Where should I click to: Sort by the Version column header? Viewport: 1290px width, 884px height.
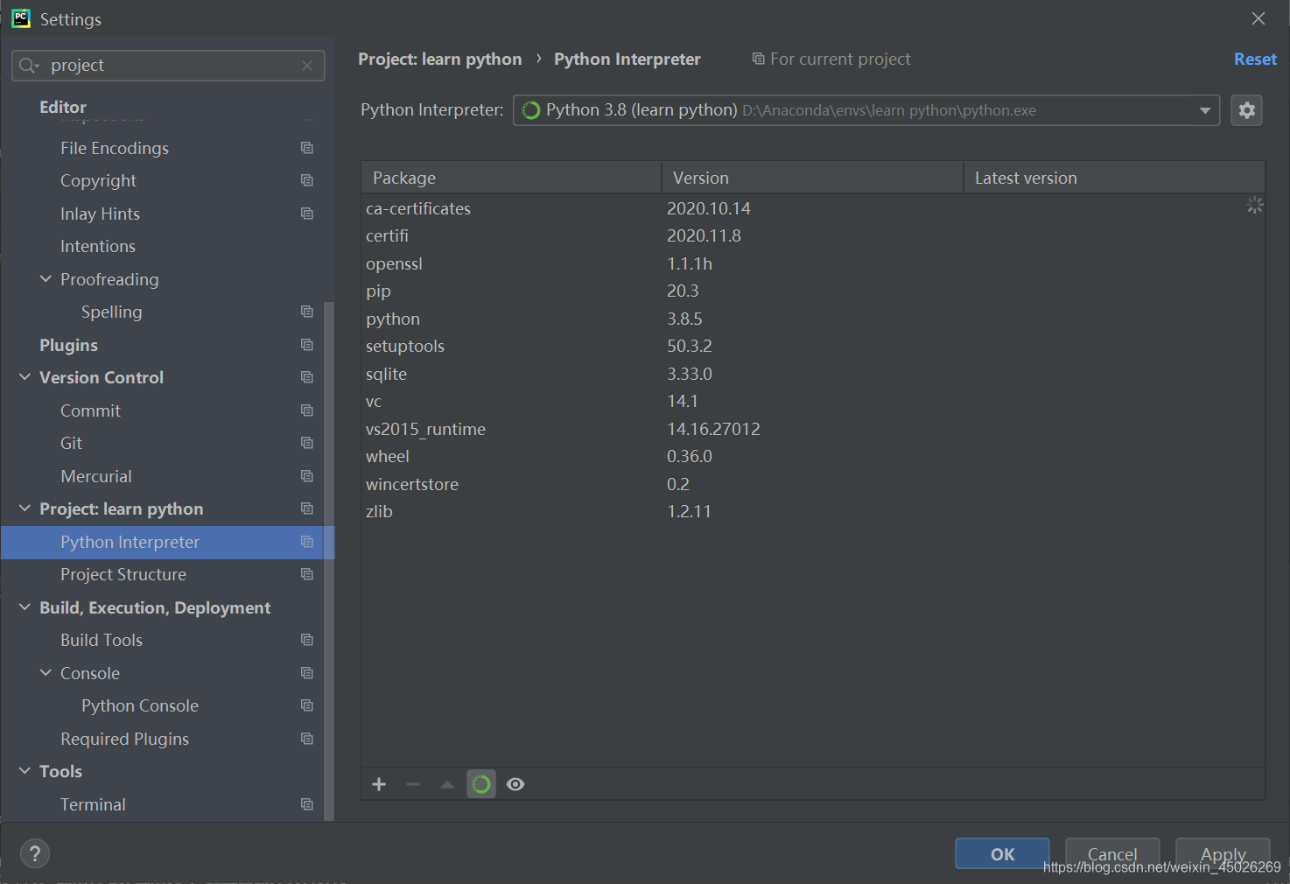(x=812, y=178)
